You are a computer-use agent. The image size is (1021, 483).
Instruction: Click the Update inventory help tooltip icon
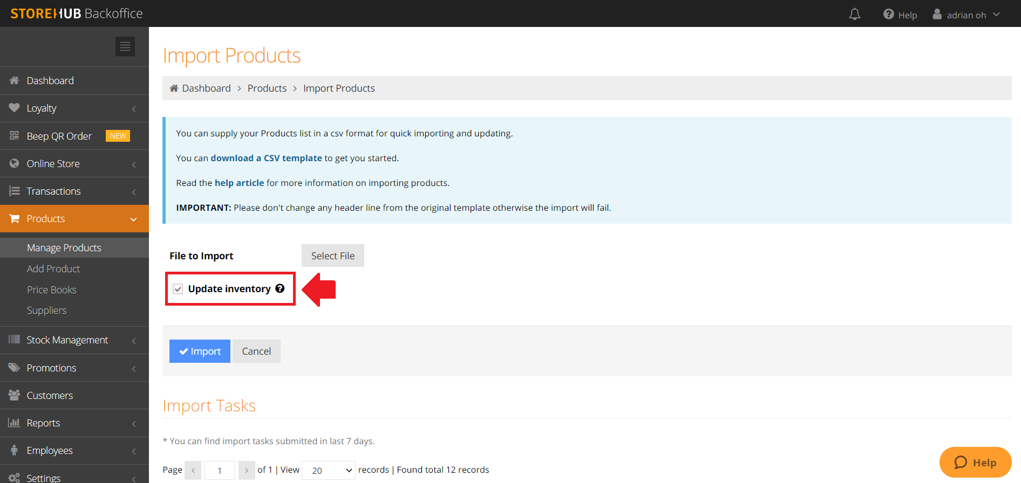(280, 288)
